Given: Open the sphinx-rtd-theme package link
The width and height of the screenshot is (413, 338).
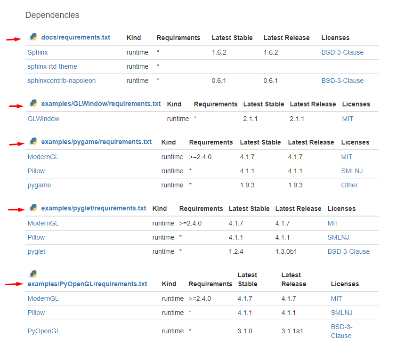Looking at the screenshot, I should point(52,66).
